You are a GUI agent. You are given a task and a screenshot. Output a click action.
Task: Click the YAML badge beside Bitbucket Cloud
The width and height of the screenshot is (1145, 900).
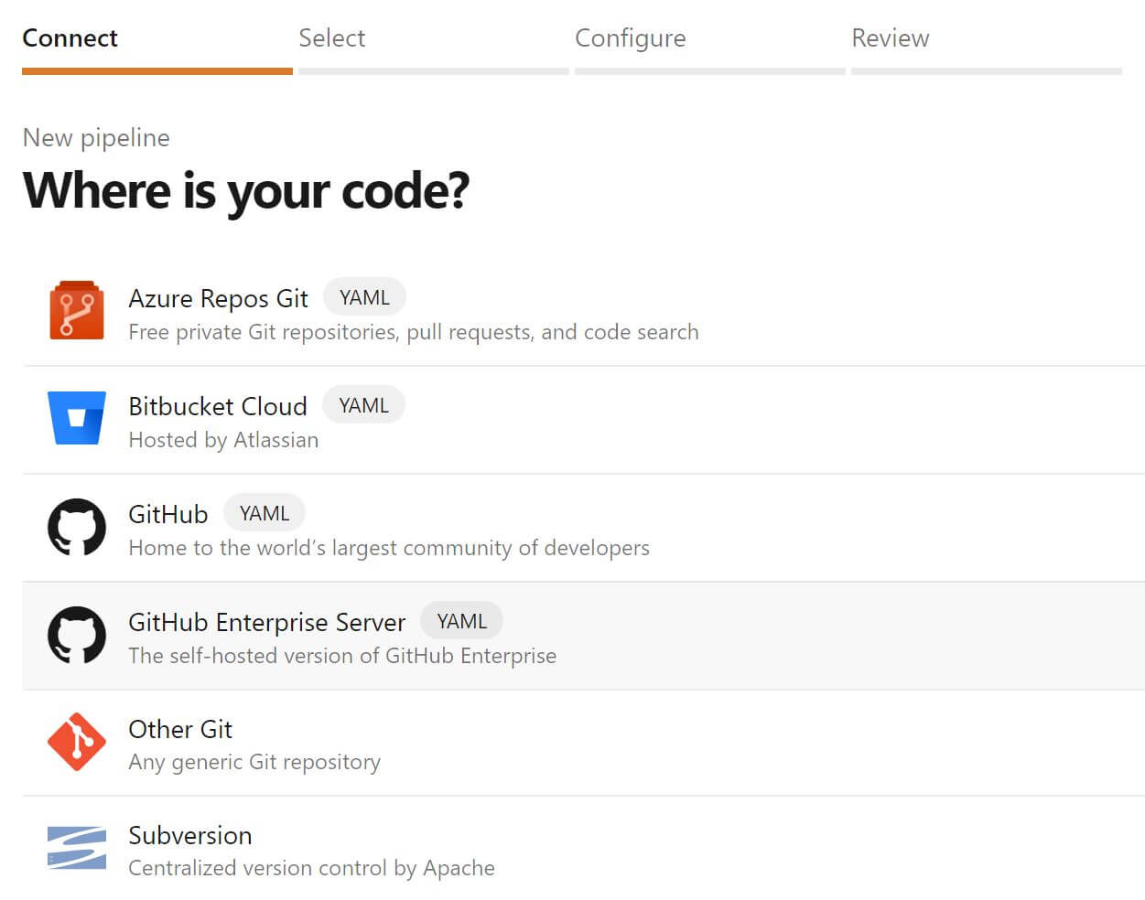coord(363,405)
